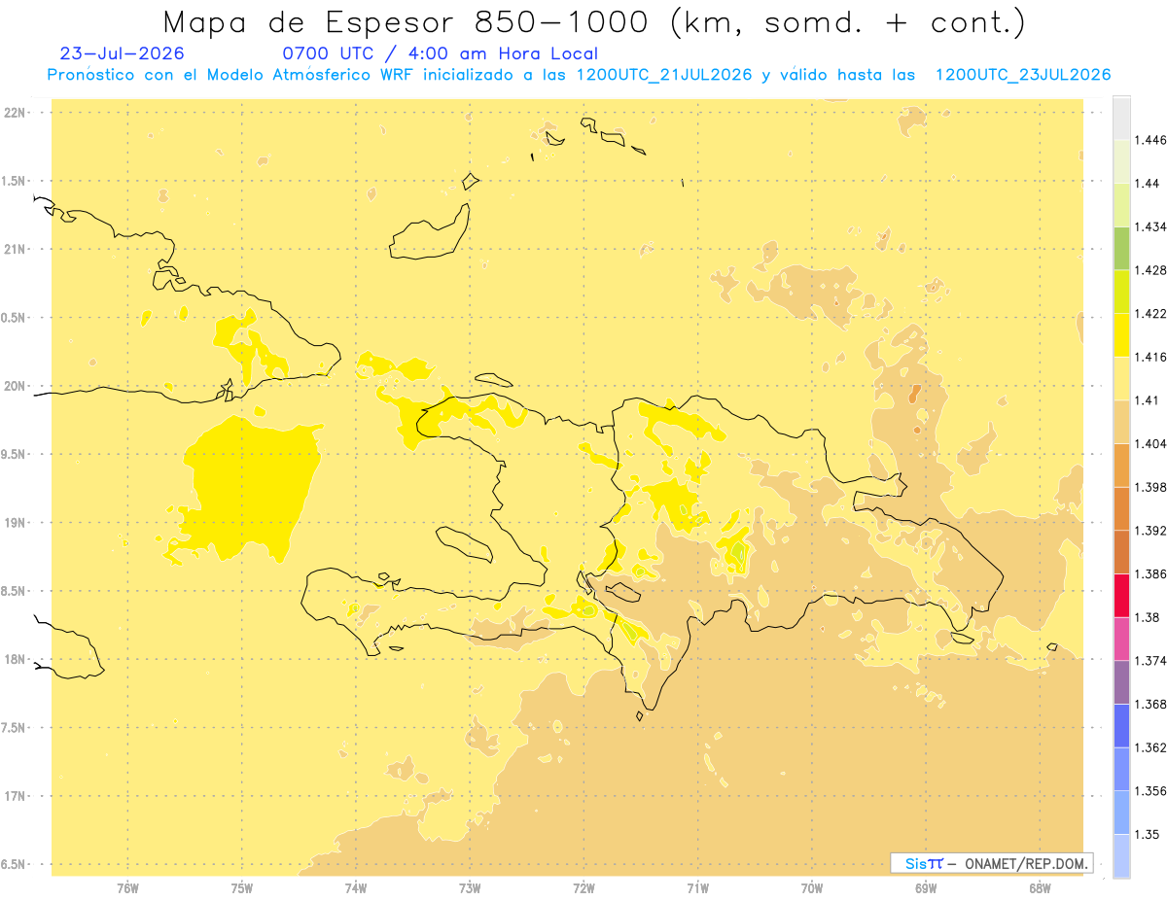
Task: Click the bright yellow swatch between 1.416 and 1.422
Action: (1121, 335)
